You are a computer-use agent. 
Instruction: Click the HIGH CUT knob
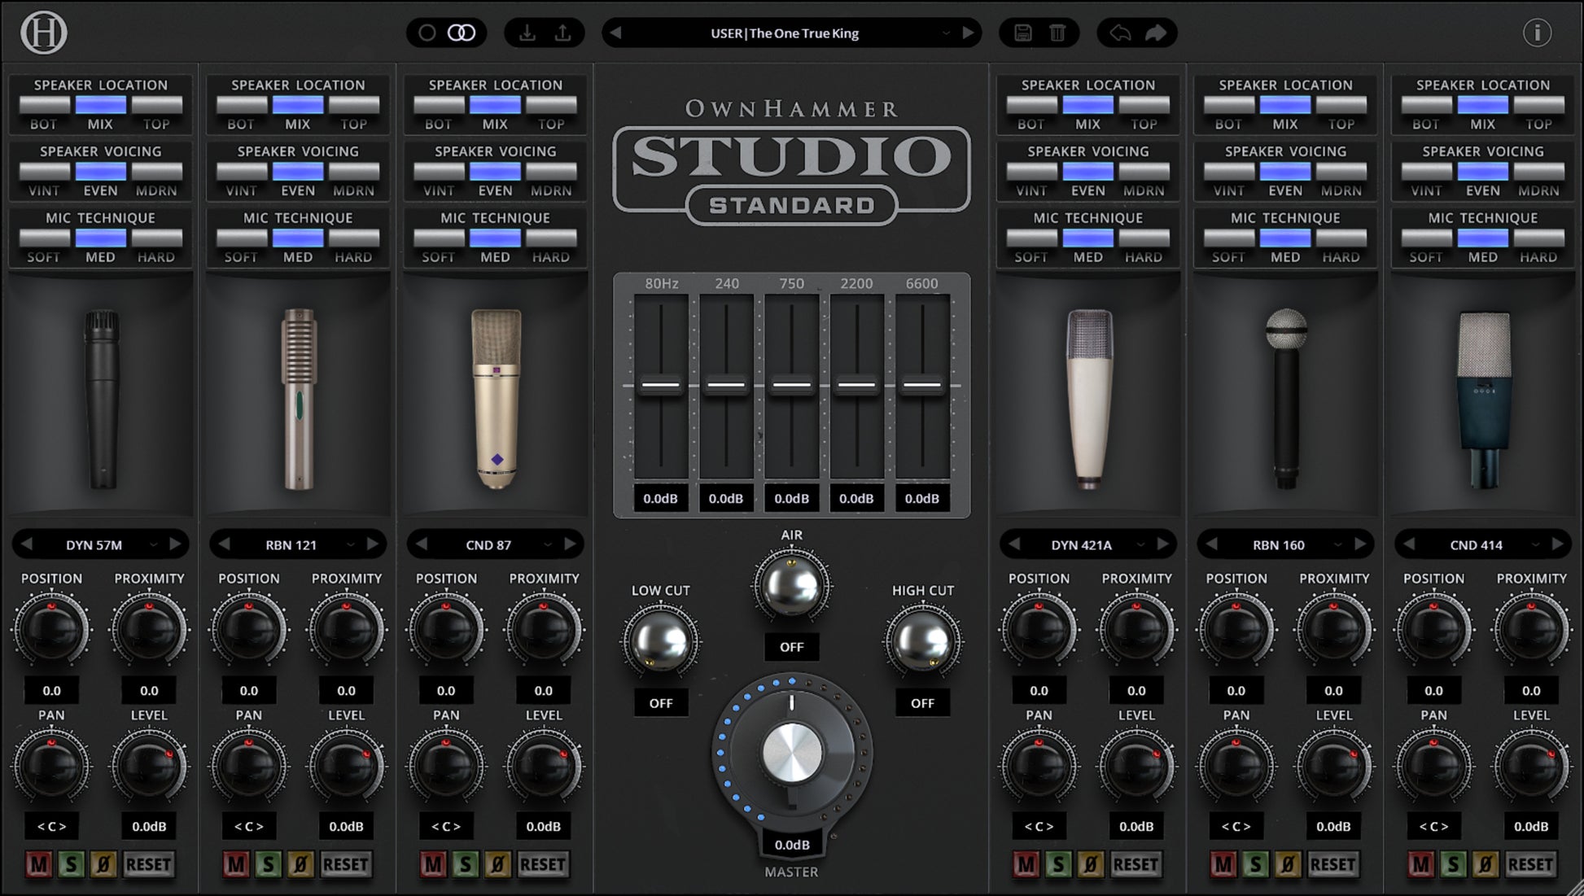pyautogui.click(x=922, y=641)
